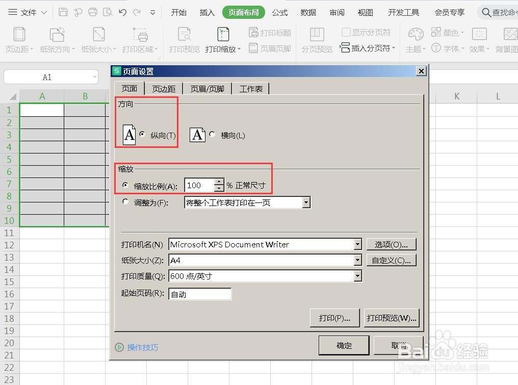Decrease scale percentage with down spinner
The height and width of the screenshot is (385, 518).
click(x=219, y=189)
